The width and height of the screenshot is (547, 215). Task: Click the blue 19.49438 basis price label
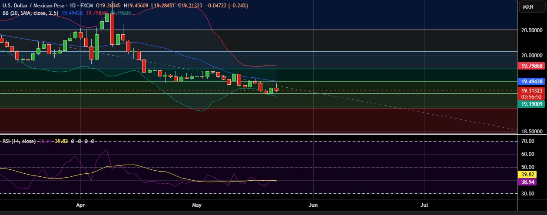point(533,81)
